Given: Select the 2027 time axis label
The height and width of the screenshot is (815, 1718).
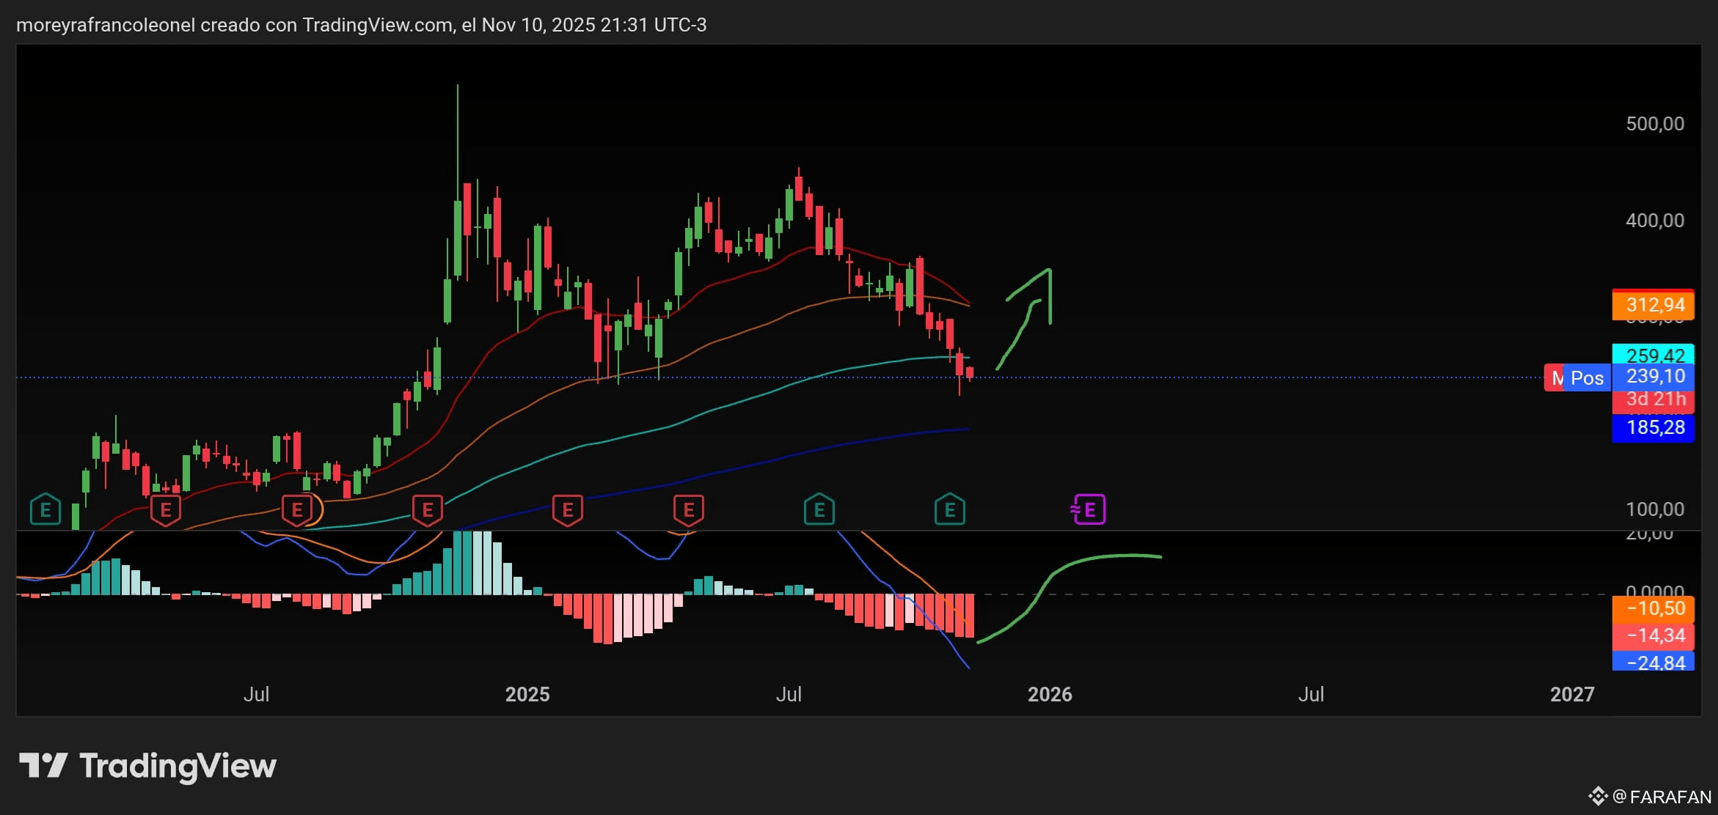Looking at the screenshot, I should (1572, 694).
